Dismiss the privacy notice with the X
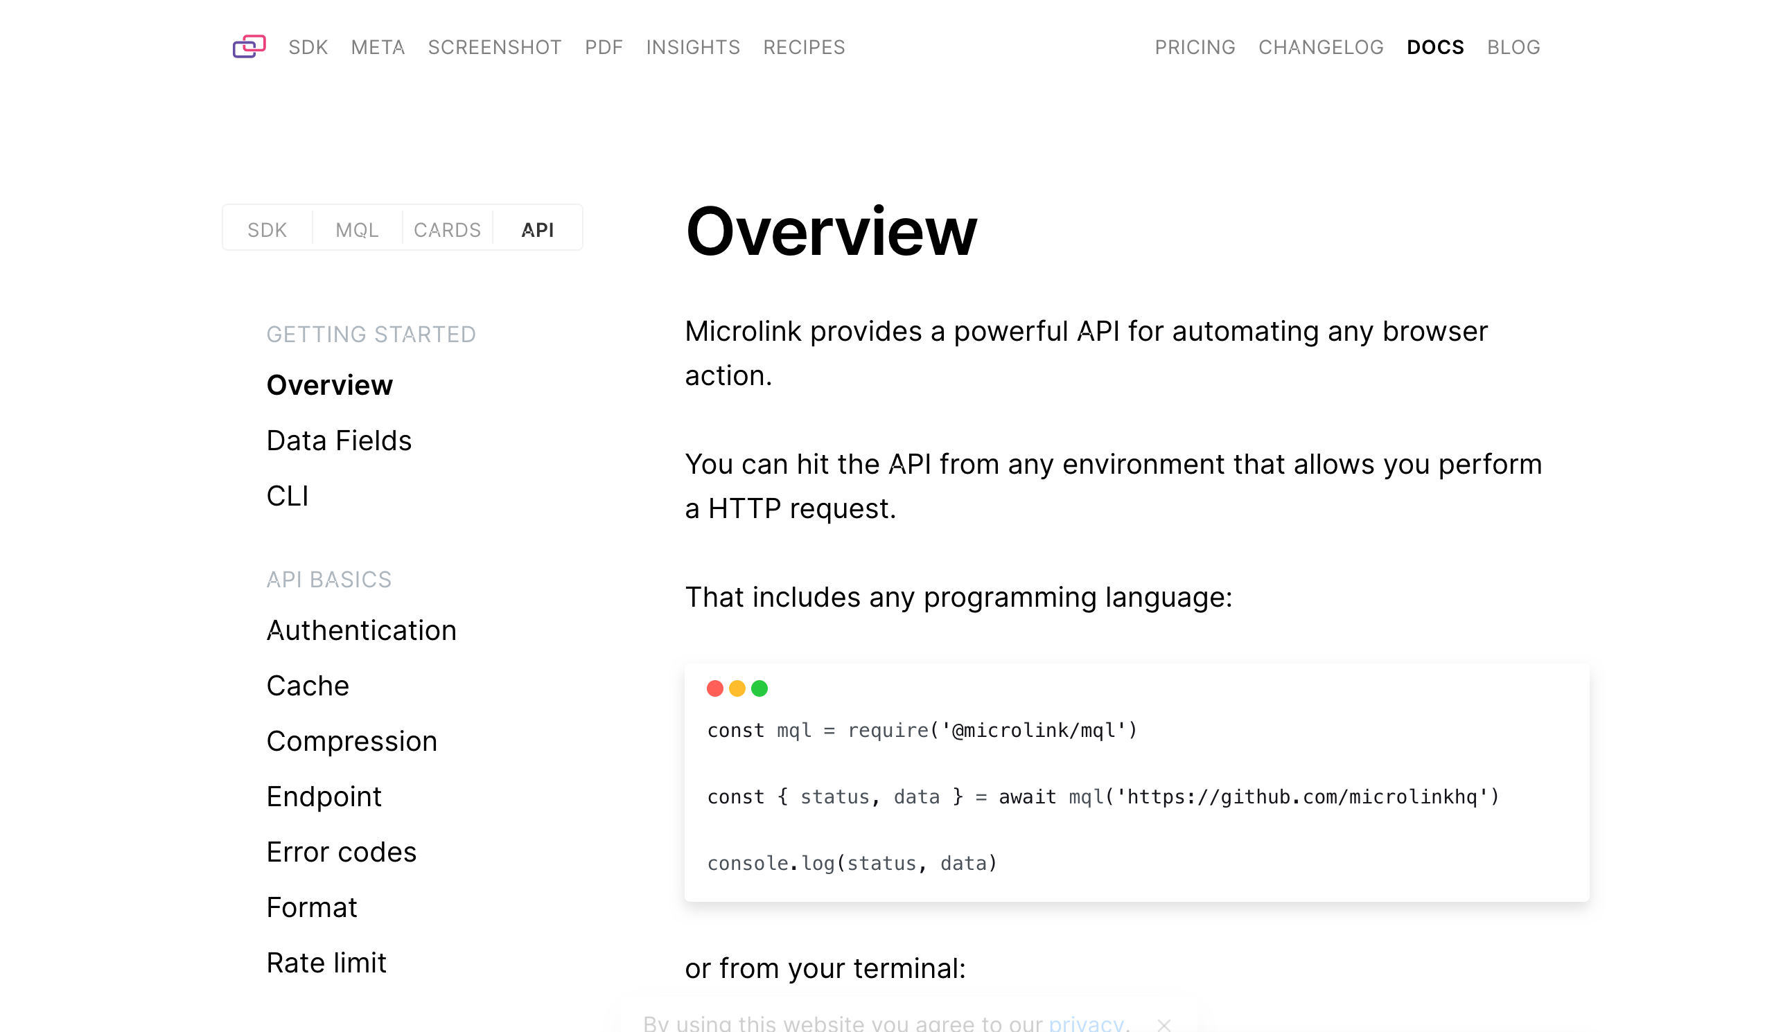The height and width of the screenshot is (1032, 1774). 1163,1025
